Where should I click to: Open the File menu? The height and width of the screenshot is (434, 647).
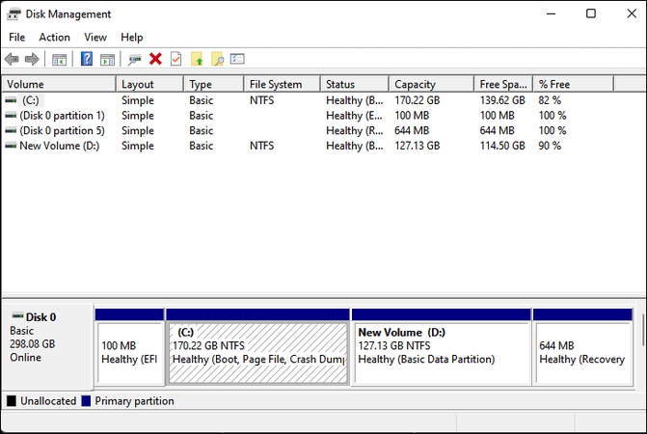tap(16, 37)
